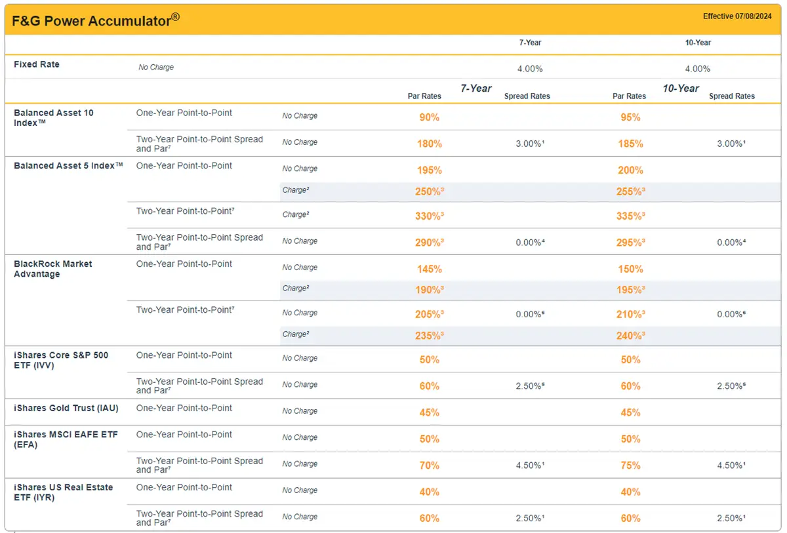Click the iShares Core S&P 500 ETF (IVV) label

click(61, 360)
